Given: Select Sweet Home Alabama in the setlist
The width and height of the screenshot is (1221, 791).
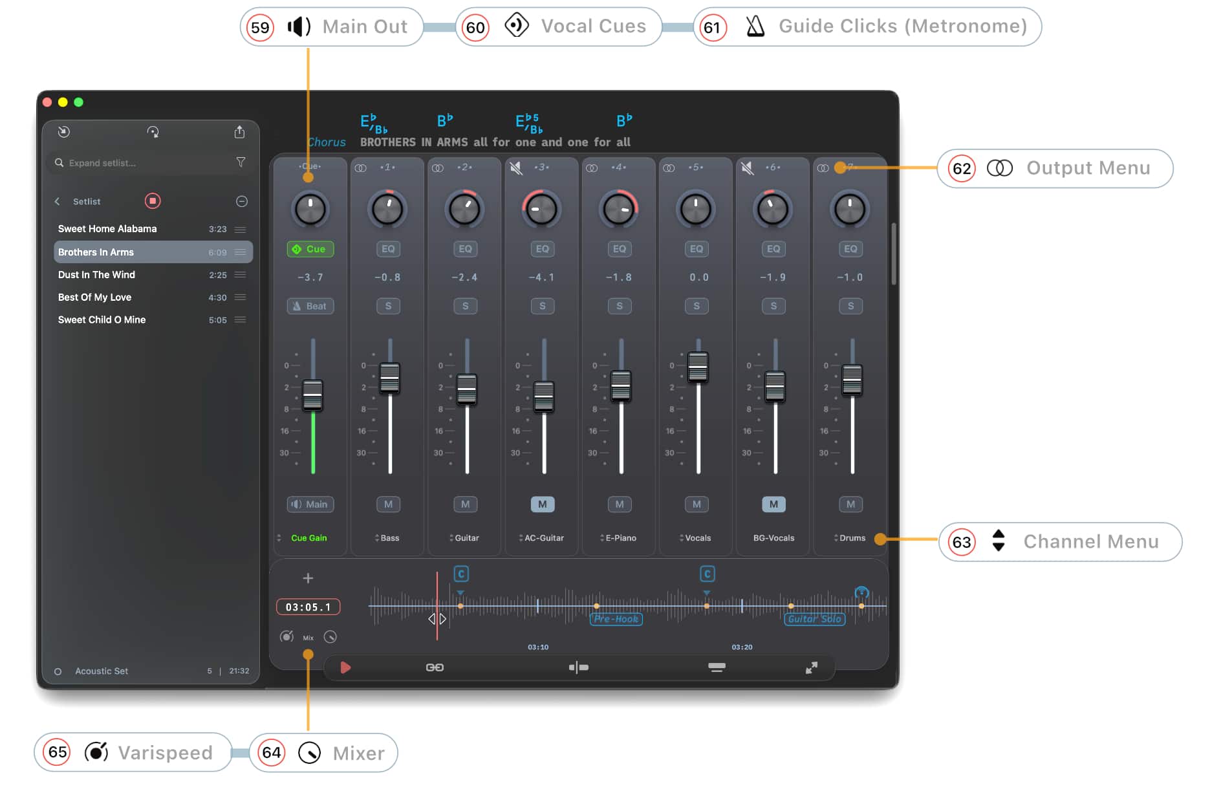Looking at the screenshot, I should click(x=153, y=229).
